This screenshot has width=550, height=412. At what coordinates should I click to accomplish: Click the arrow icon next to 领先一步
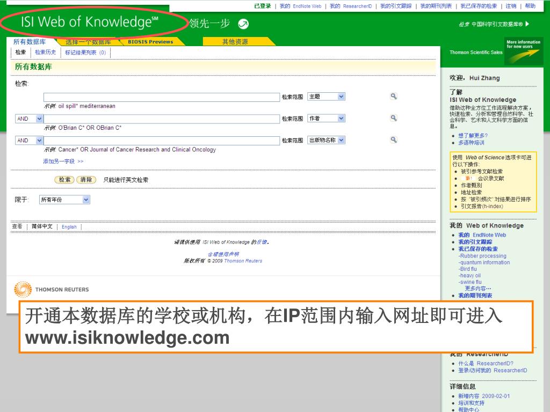(243, 24)
